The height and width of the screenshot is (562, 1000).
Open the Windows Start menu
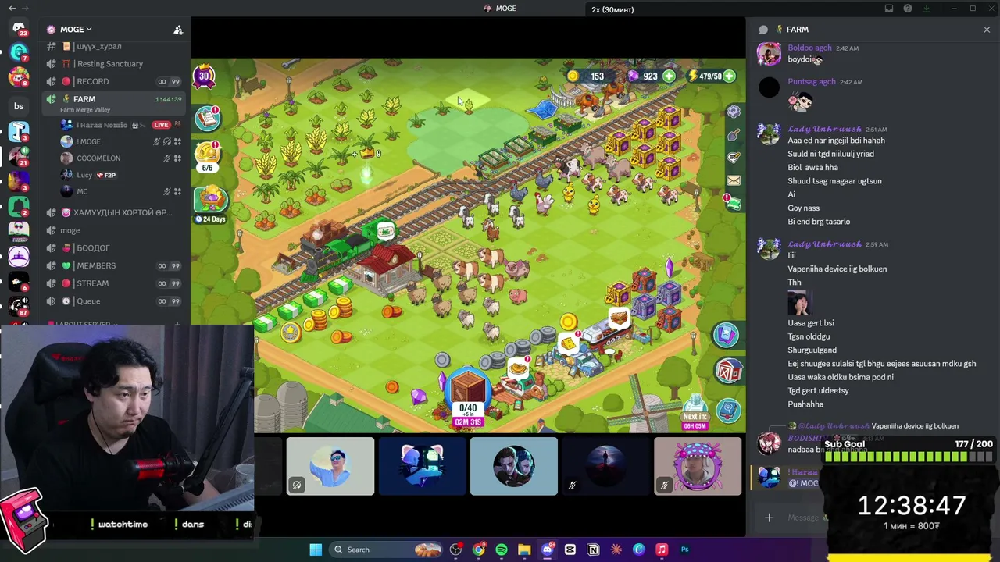tap(316, 550)
